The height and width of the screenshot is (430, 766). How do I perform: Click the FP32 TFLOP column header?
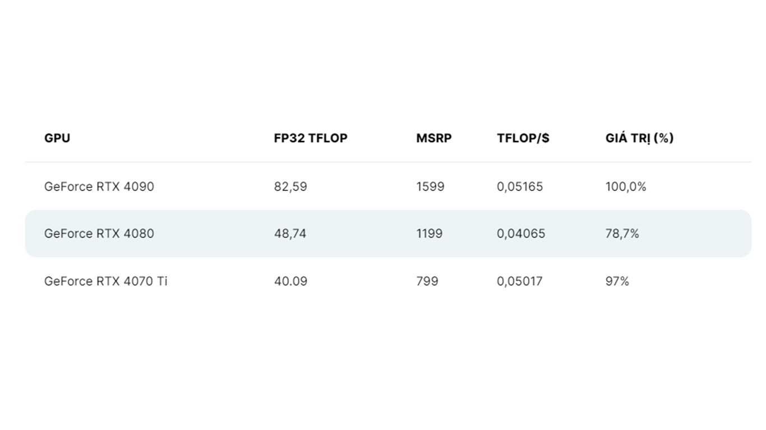click(311, 138)
